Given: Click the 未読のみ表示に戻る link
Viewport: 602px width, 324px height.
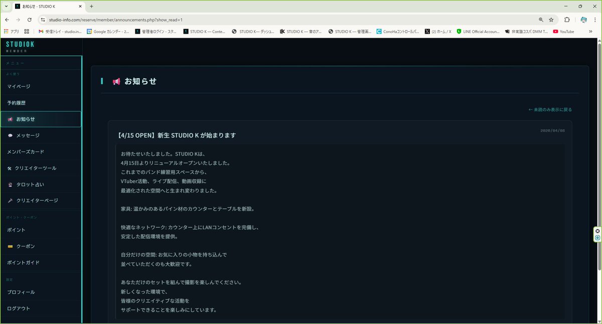Looking at the screenshot, I should coord(550,110).
